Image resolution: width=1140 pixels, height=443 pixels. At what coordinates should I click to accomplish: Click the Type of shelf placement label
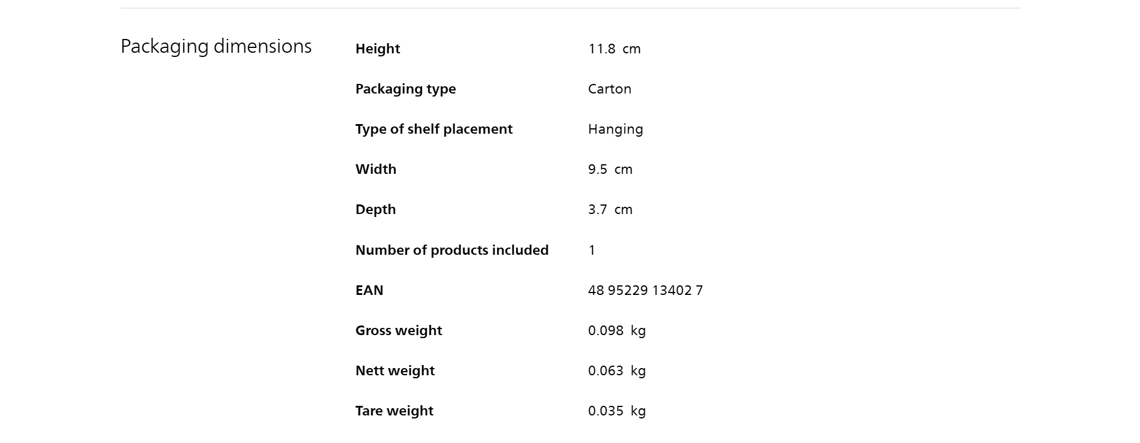[x=433, y=129]
